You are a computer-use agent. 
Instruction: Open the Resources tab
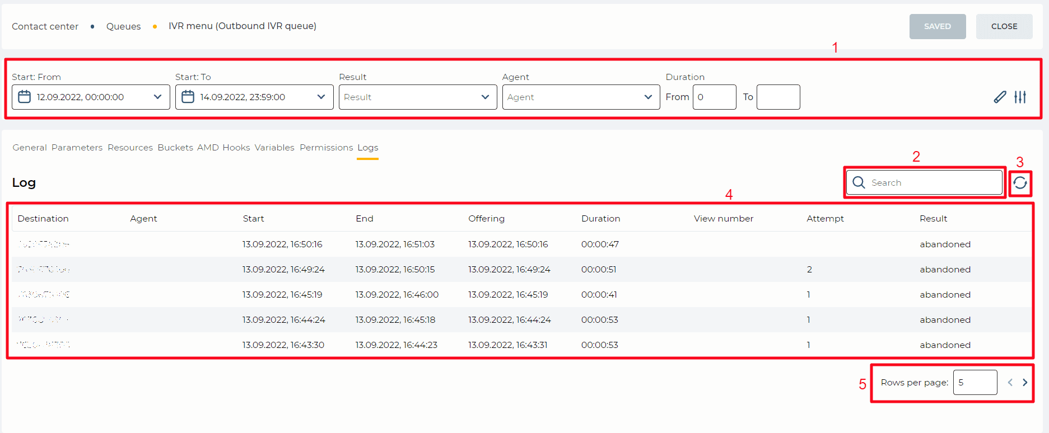coord(130,148)
